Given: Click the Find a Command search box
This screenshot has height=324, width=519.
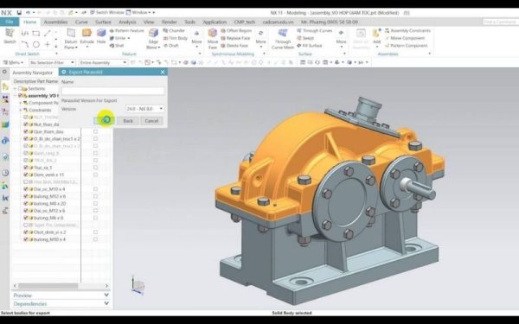Looking at the screenshot, I should pos(501,22).
